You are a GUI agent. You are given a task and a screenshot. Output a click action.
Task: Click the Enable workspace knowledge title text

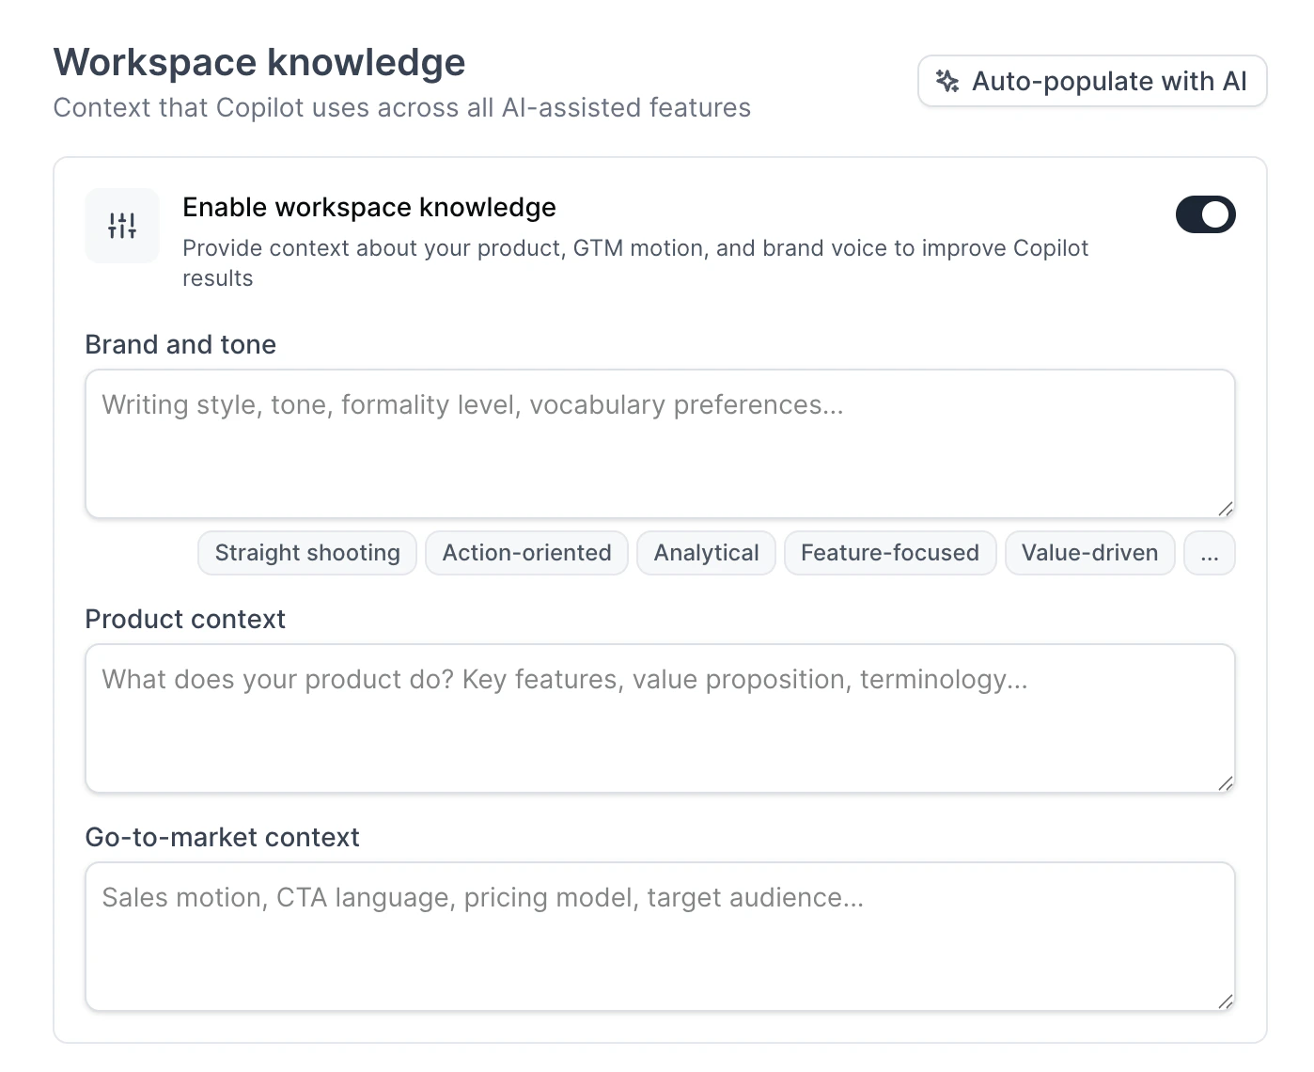point(369,207)
